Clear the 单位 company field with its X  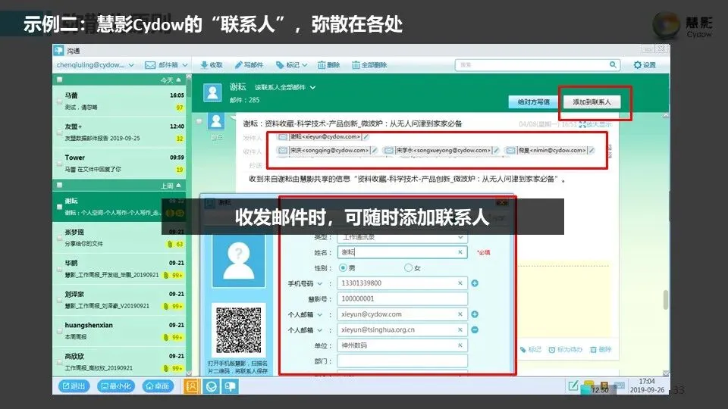(460, 345)
